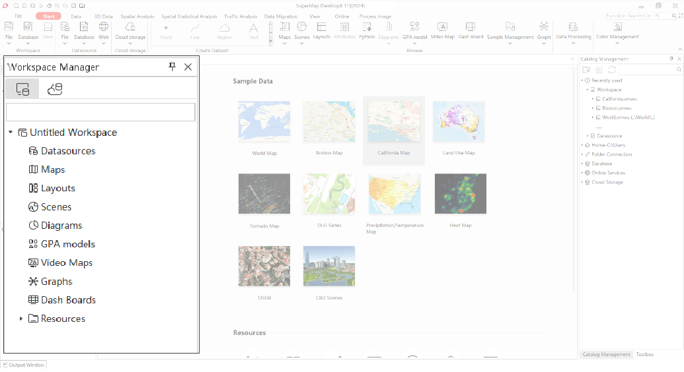Open Layouts browse button

pos(321,30)
